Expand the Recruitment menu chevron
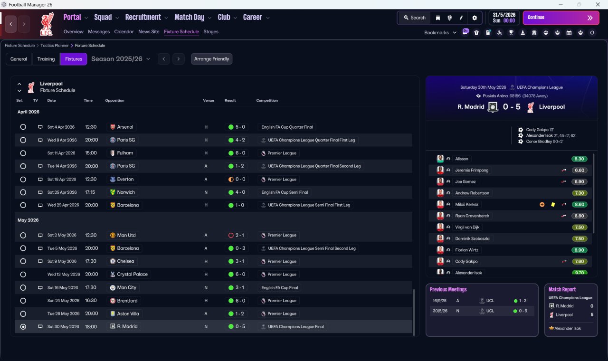This screenshot has height=361, width=608. [166, 18]
